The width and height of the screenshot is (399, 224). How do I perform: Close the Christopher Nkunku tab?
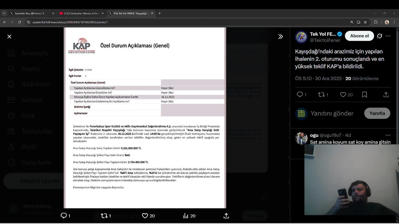tap(103, 13)
